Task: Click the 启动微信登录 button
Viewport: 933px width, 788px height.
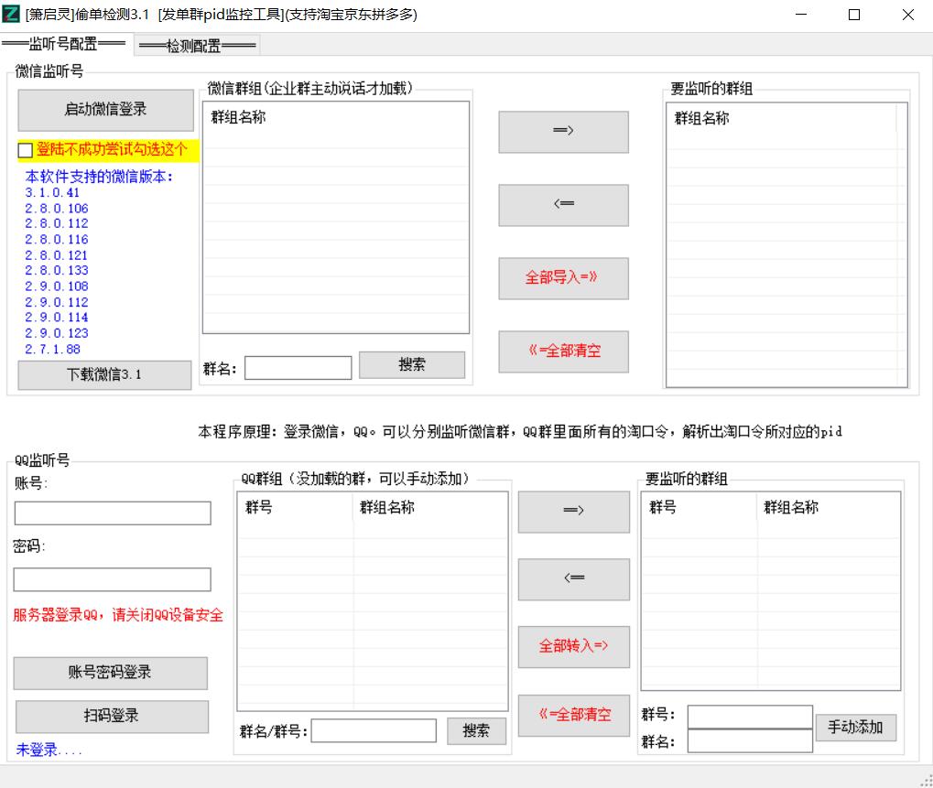Action: 105,110
